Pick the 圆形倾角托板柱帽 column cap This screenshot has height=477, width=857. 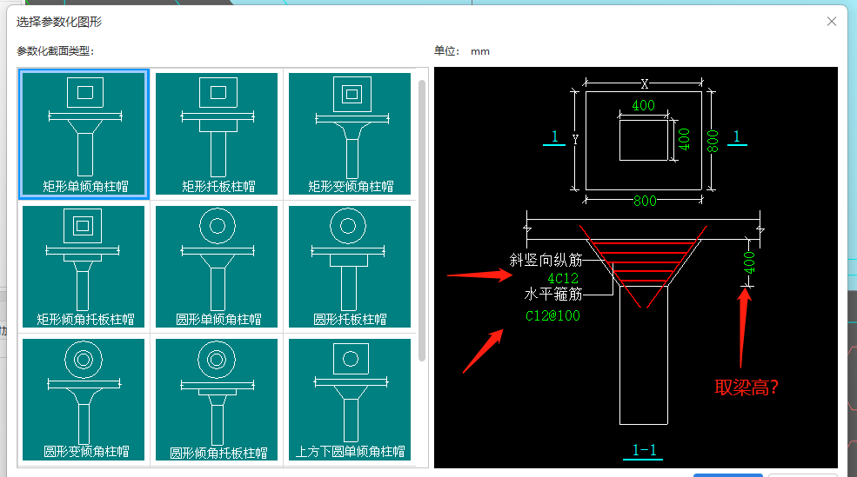[217, 400]
